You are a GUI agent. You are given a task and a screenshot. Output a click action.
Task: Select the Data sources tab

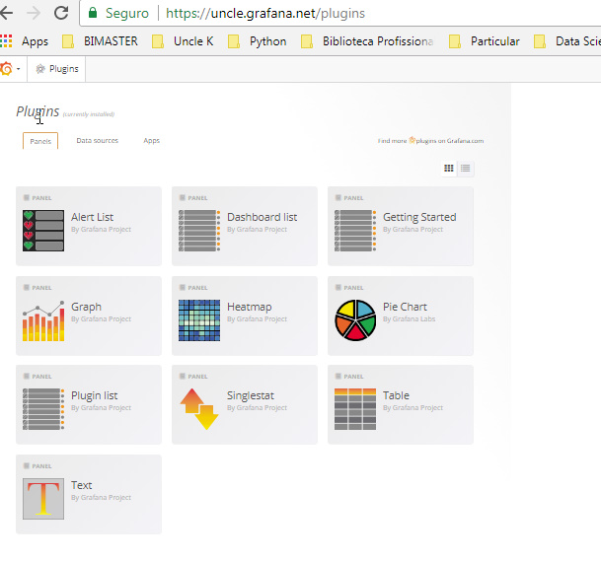tap(98, 140)
